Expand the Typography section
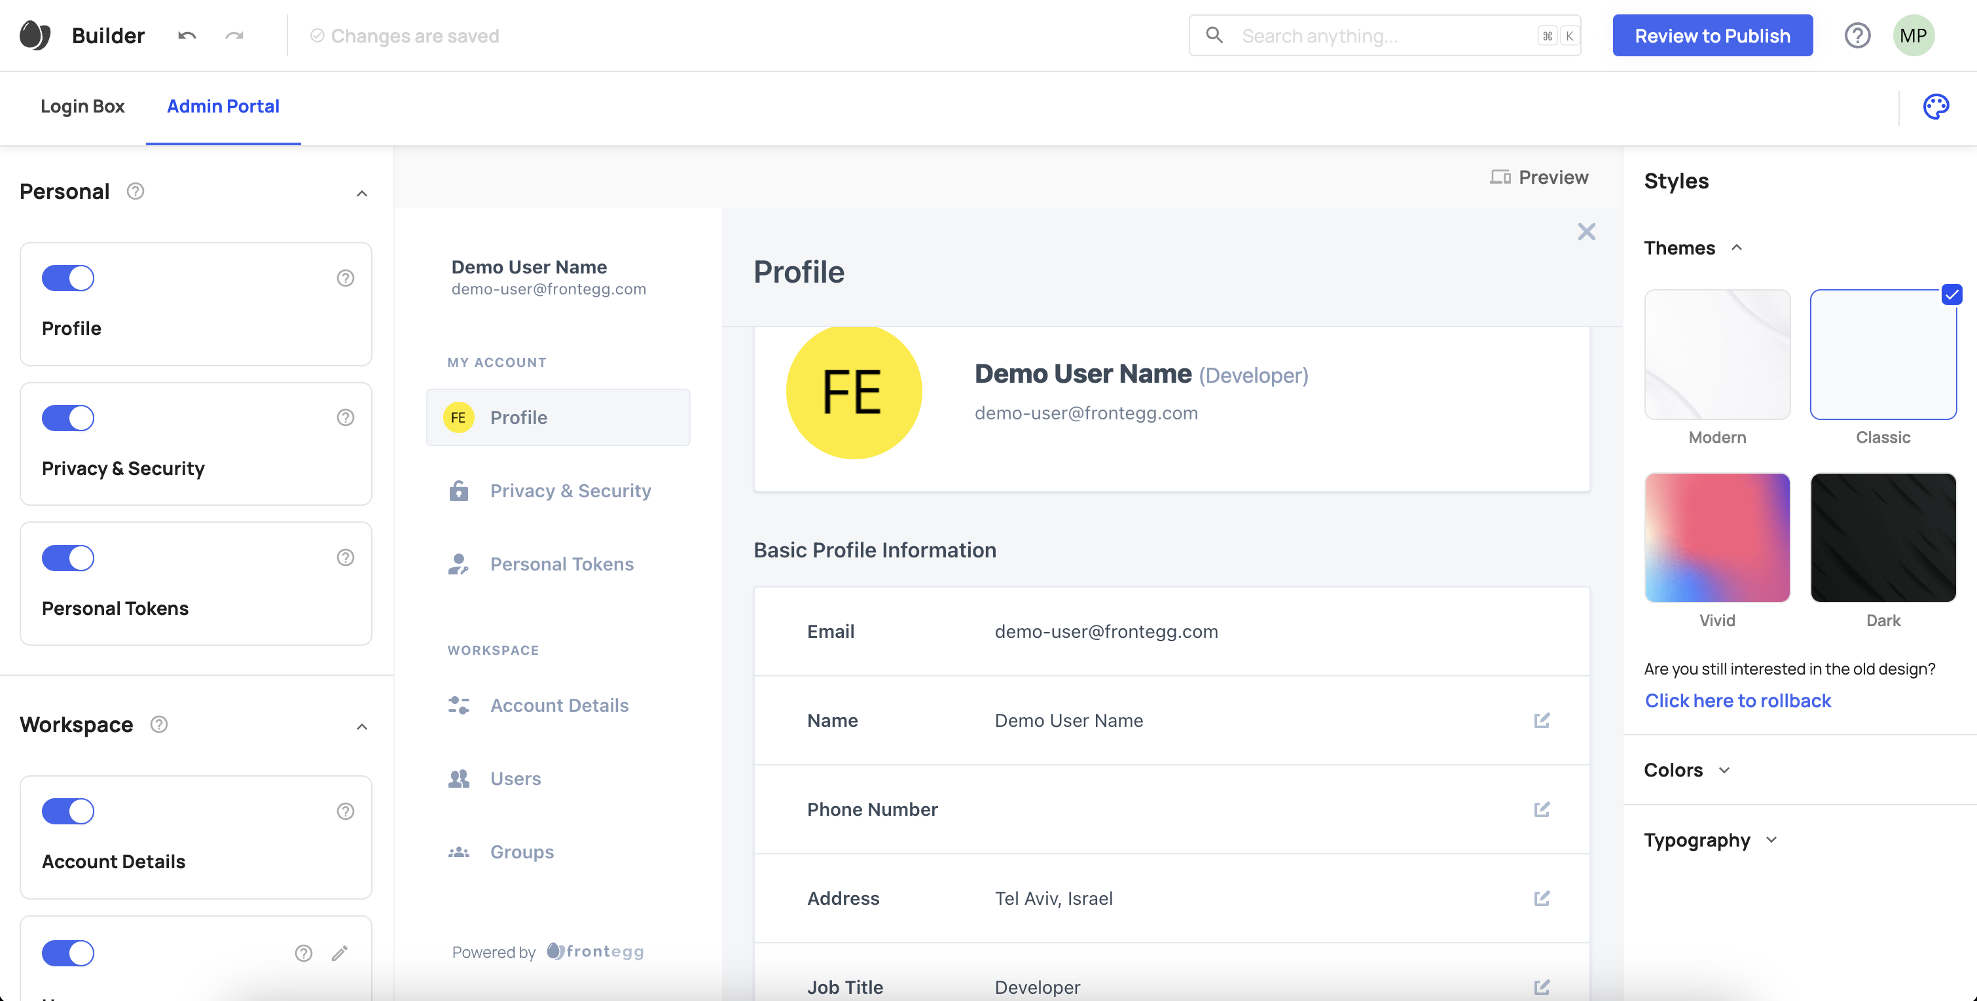This screenshot has width=1977, height=1001. [1710, 840]
